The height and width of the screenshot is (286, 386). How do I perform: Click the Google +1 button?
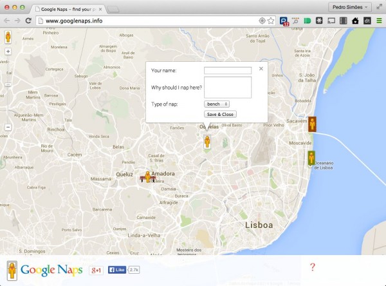coord(96,271)
